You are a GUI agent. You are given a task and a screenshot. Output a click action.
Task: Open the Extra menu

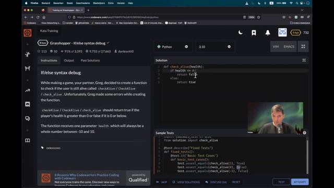tap(111, 3)
